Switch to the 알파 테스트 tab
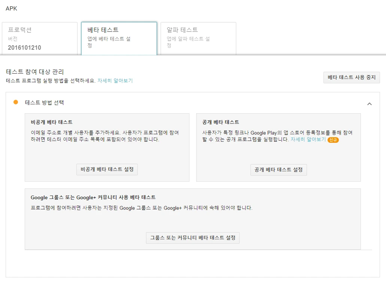The image size is (386, 283). pyautogui.click(x=198, y=39)
